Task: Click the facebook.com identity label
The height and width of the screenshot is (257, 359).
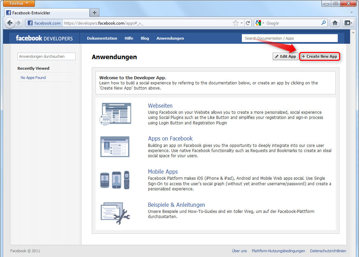Action: pos(47,23)
